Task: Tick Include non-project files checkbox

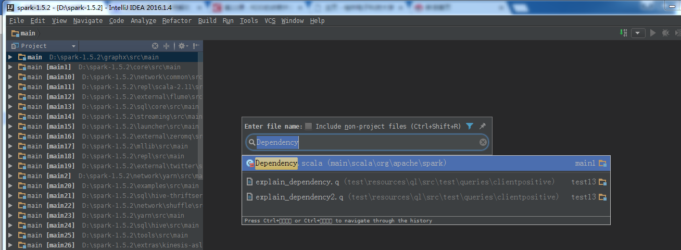Action: [309, 126]
